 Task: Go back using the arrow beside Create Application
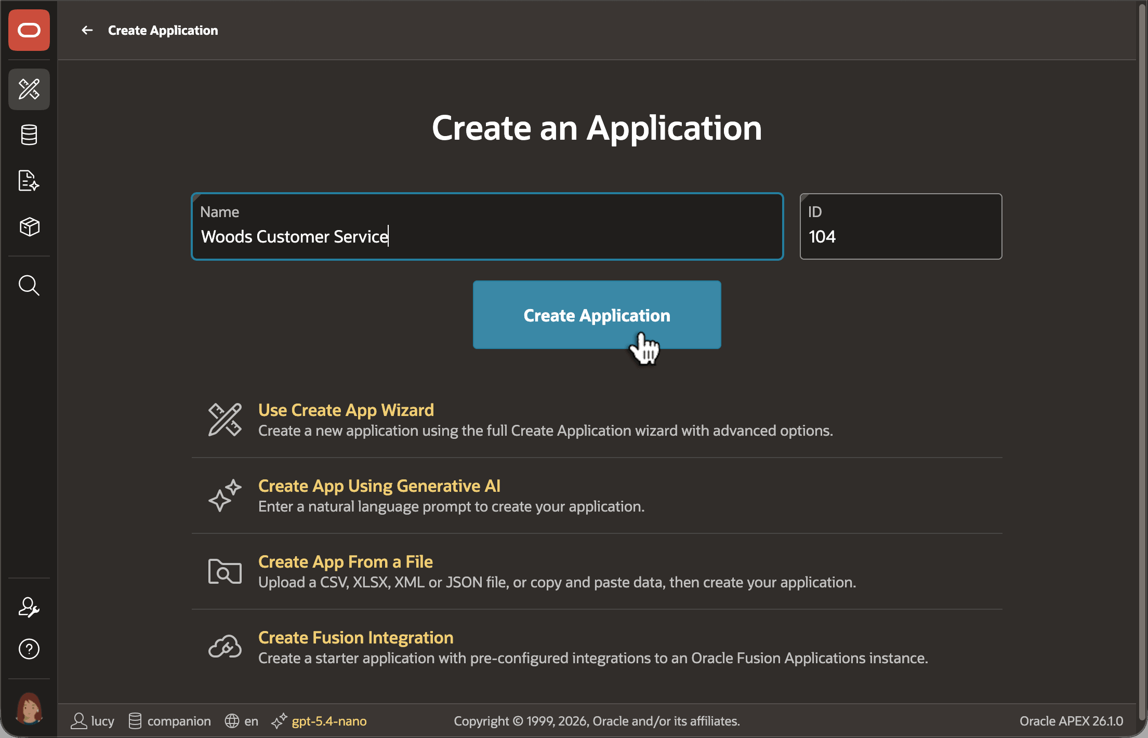[x=87, y=30]
